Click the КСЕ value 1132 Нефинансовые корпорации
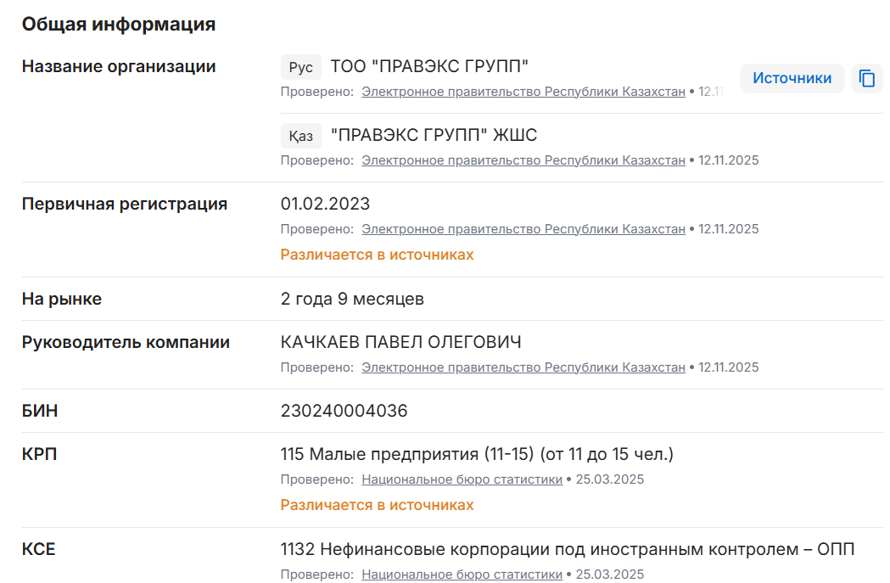Image resolution: width=890 pixels, height=583 pixels. 567,550
